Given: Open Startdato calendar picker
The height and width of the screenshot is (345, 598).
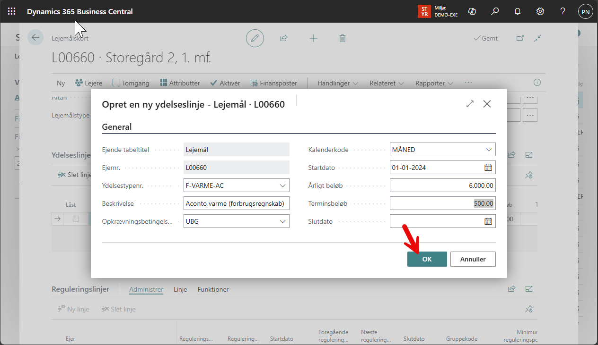Looking at the screenshot, I should (488, 168).
